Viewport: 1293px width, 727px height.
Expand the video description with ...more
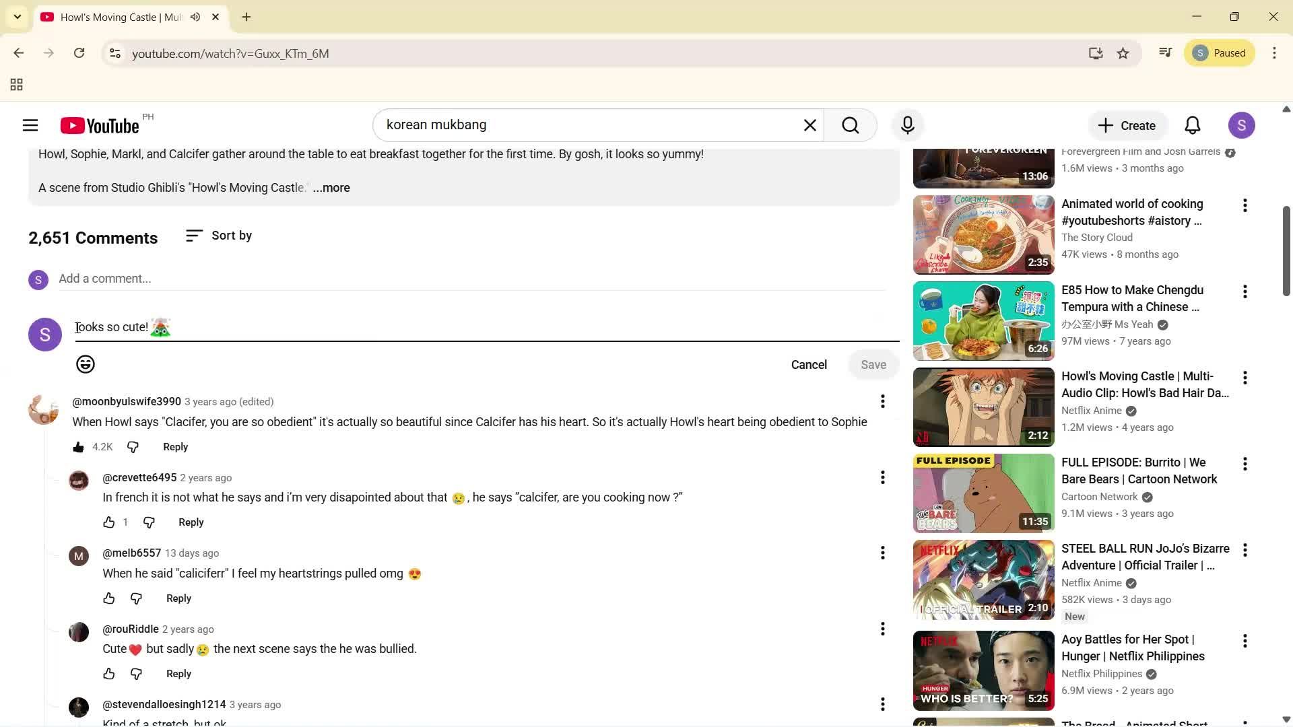tap(331, 188)
